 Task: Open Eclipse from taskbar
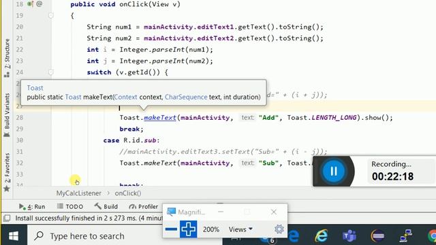(377, 236)
